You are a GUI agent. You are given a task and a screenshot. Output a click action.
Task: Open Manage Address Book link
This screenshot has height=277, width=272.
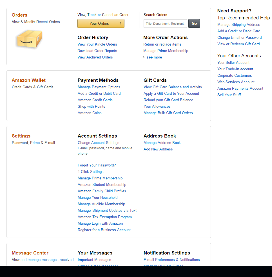point(162,143)
